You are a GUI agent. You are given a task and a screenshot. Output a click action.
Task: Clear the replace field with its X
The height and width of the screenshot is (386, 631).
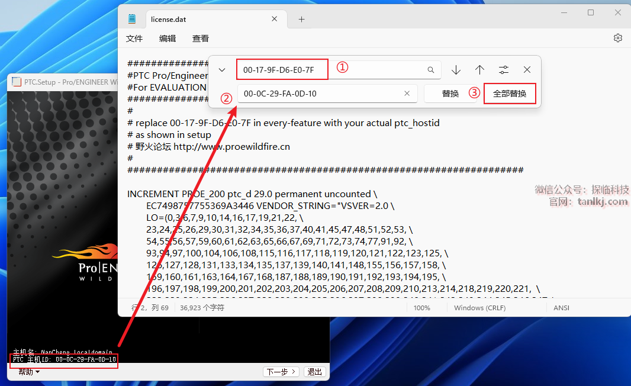[x=407, y=94]
